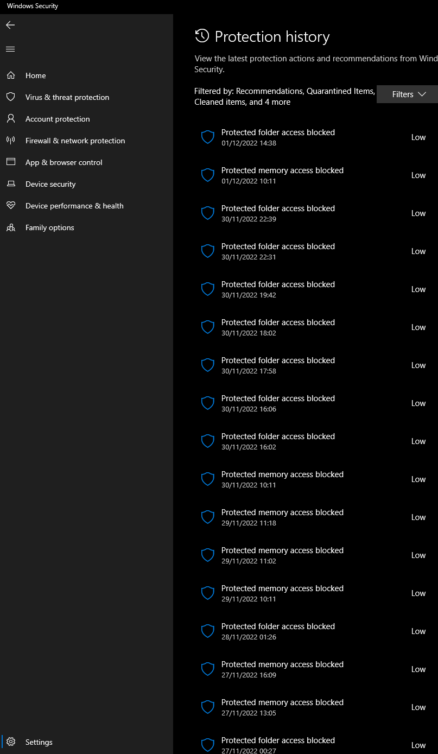
Task: Open App & browser control section
Action: coord(87,162)
